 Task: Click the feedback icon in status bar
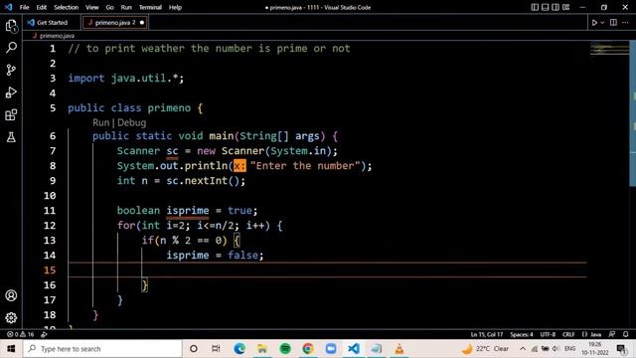point(612,334)
